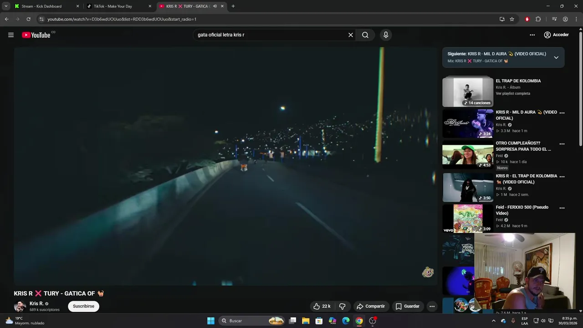Viewport: 583px width, 328px height.
Task: Show hidden system tray icons
Action: (x=493, y=321)
